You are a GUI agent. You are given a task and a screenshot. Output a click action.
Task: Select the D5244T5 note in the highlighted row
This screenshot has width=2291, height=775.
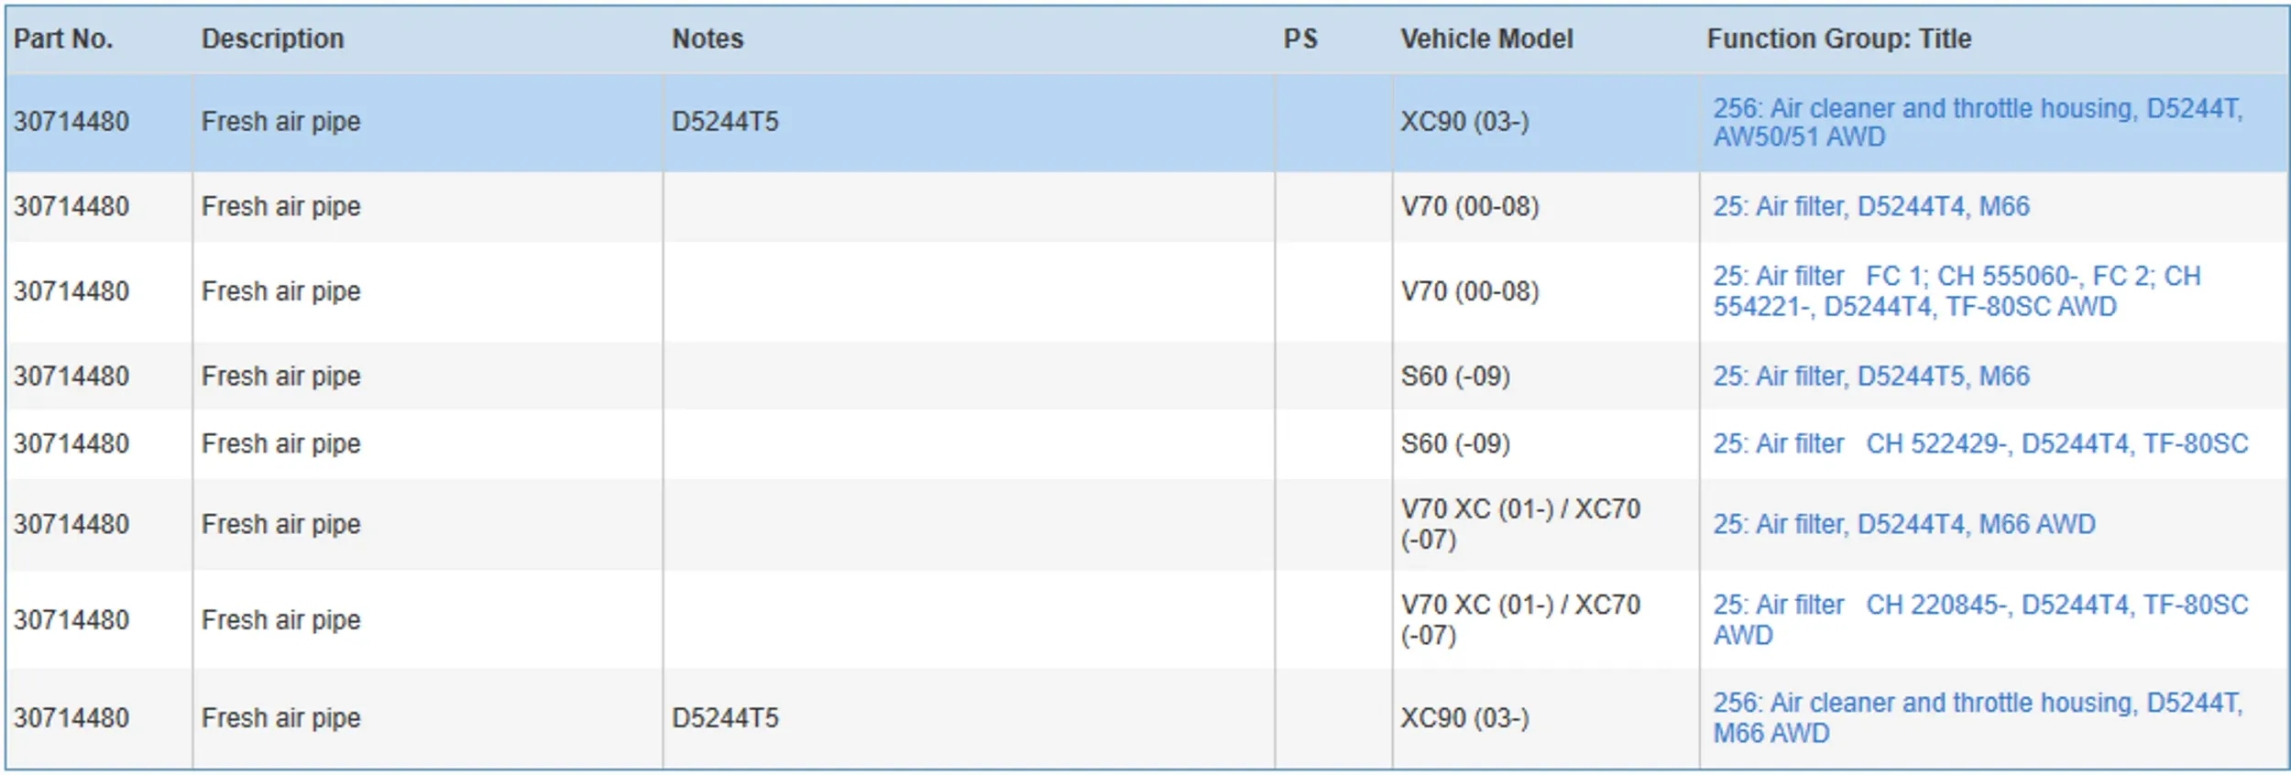725,122
